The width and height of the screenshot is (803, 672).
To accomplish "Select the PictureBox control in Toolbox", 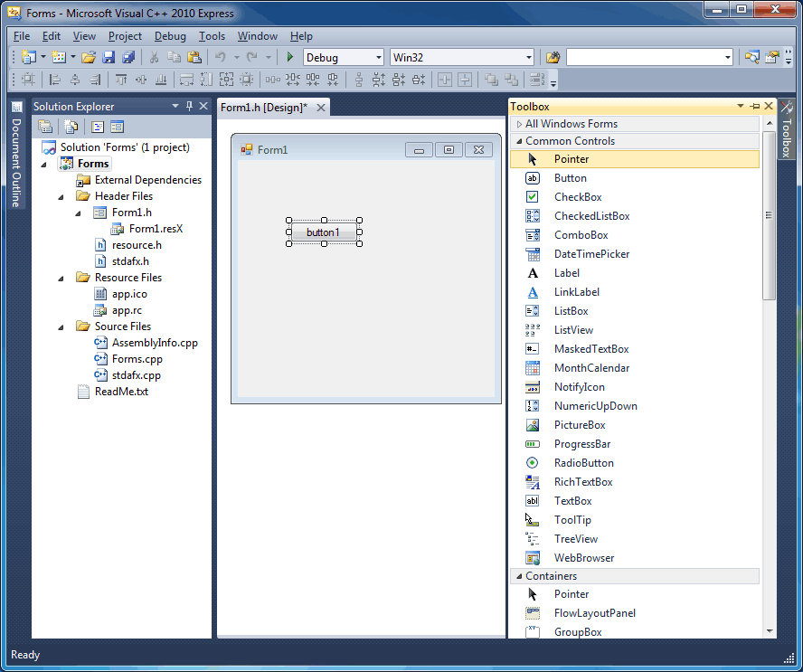I will (635, 424).
